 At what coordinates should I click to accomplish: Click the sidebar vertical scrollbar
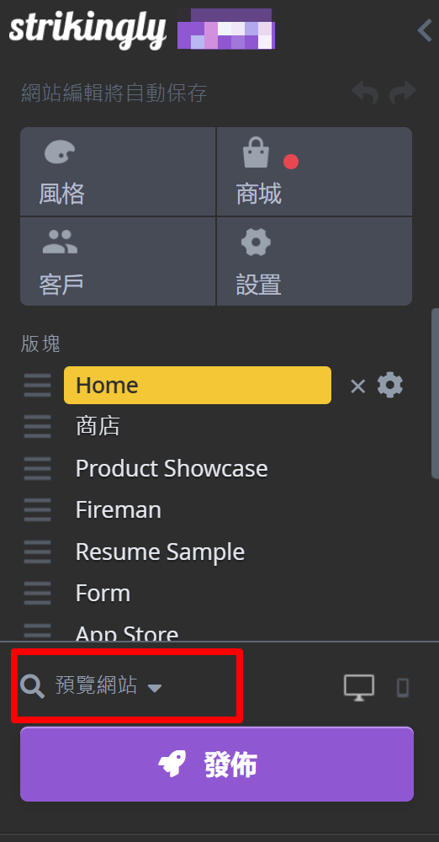click(x=436, y=393)
